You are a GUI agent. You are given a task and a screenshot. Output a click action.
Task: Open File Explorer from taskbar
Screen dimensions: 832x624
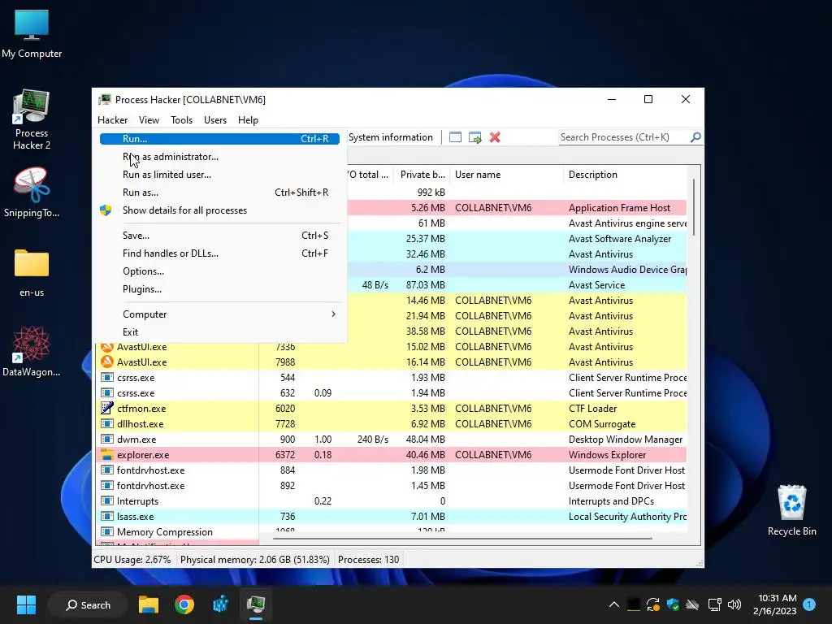(x=149, y=604)
